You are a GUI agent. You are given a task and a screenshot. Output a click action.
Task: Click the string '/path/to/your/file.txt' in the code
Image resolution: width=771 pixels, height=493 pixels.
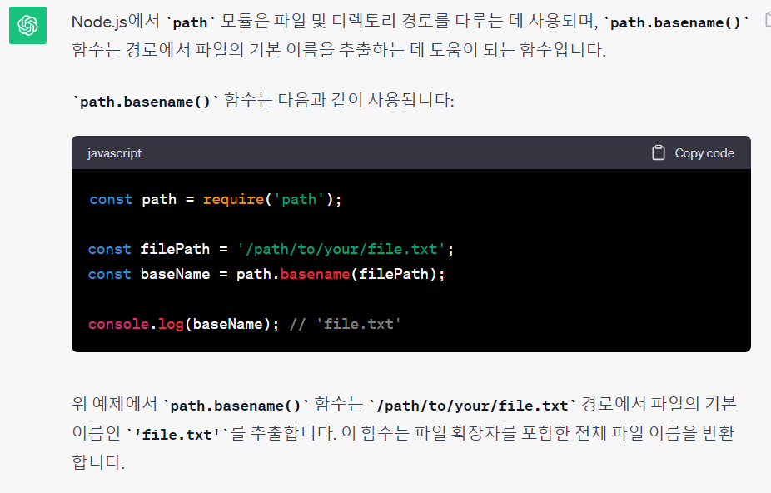pyautogui.click(x=341, y=249)
